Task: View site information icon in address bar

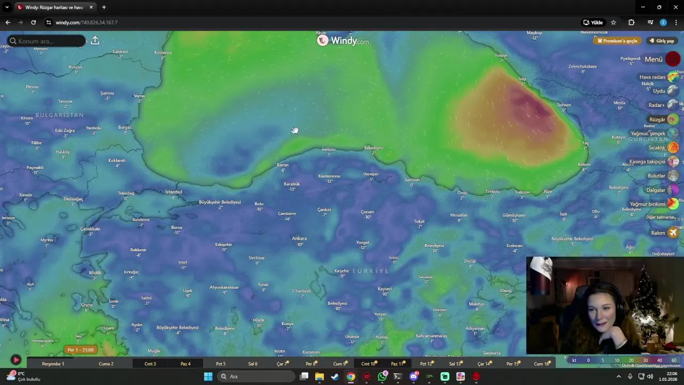Action: coord(49,22)
